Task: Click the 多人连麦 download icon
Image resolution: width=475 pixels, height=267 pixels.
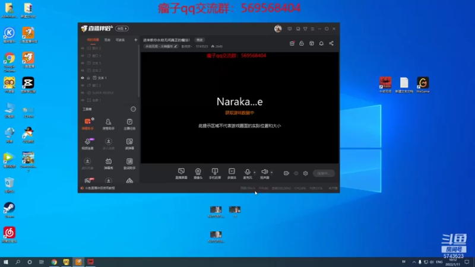Action: (109, 141)
